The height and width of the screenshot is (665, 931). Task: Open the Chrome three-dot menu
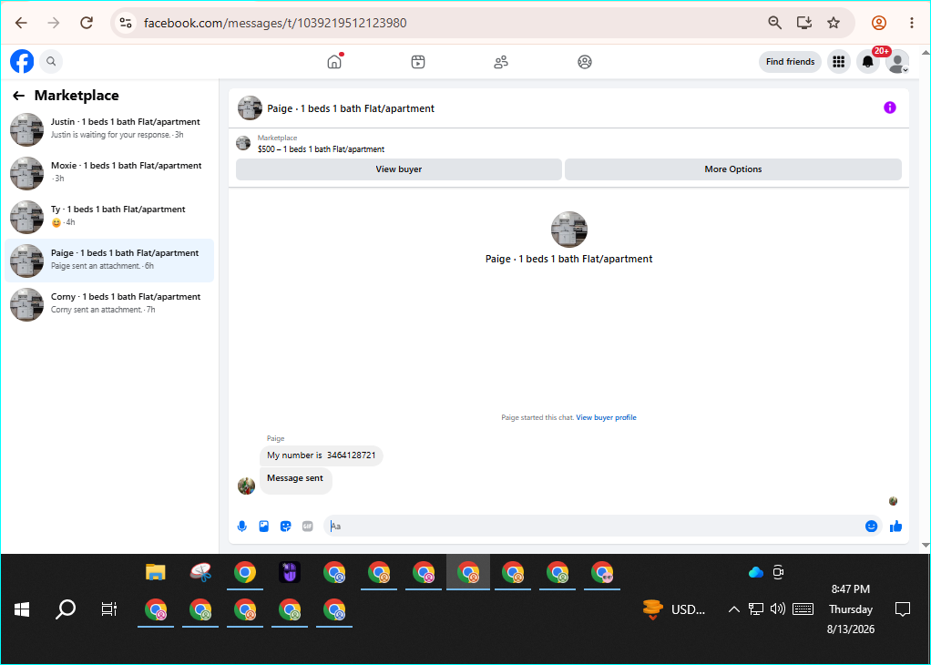911,23
